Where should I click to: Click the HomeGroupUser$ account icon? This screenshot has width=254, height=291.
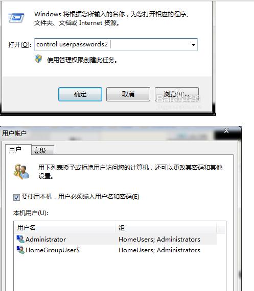click(20, 250)
